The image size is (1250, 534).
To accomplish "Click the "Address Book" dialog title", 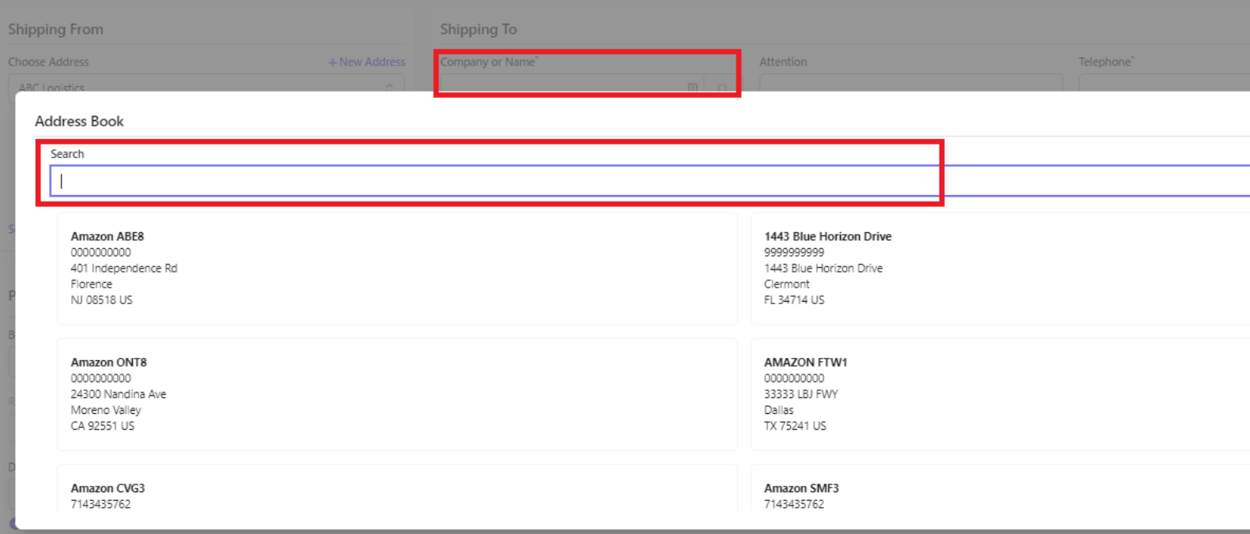I will [x=79, y=122].
